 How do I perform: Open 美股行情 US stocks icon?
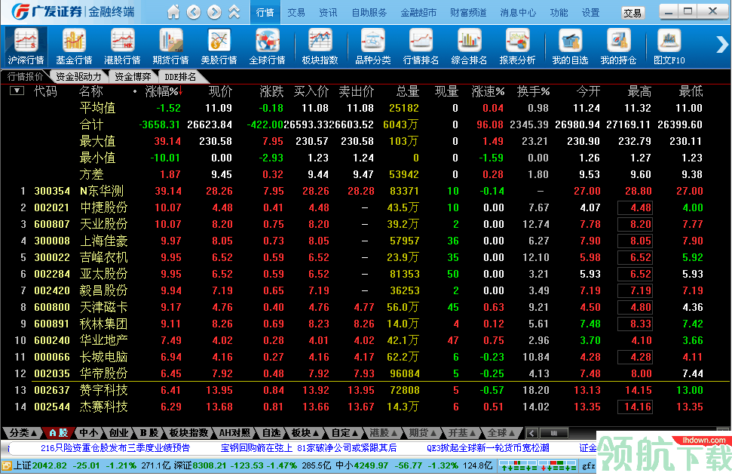click(219, 46)
